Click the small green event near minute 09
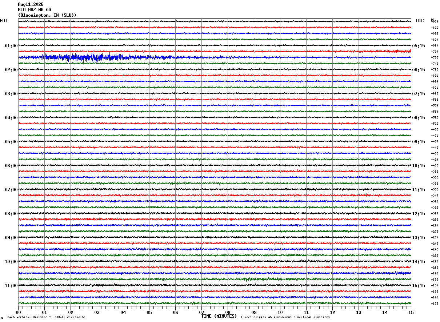 [247, 279]
